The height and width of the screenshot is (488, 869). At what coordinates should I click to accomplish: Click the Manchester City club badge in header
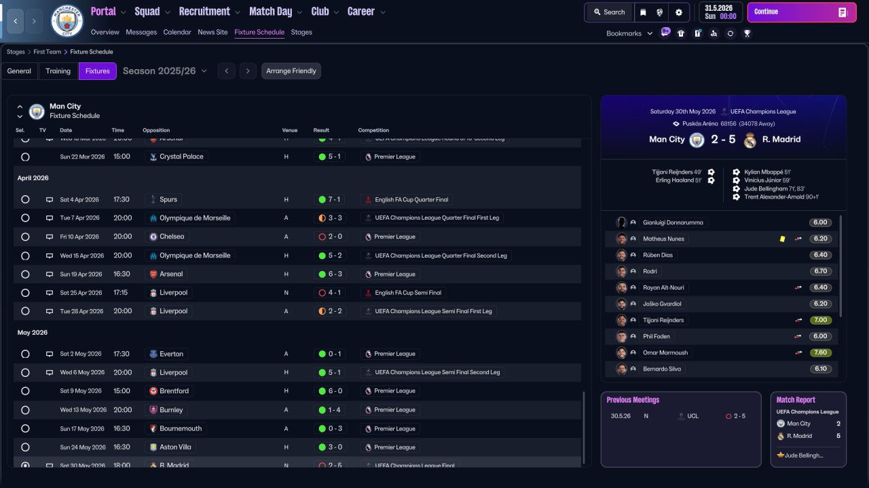67,21
